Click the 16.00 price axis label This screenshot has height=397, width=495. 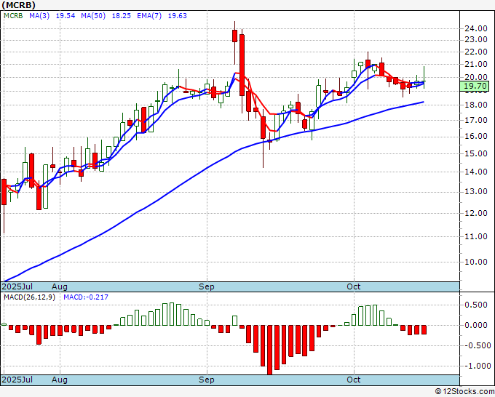pos(476,136)
